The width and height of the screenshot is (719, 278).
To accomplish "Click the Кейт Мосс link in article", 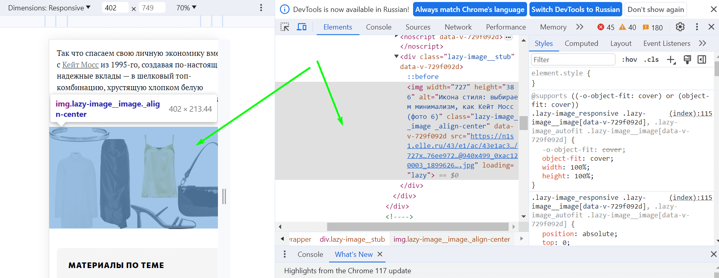I will coord(80,65).
